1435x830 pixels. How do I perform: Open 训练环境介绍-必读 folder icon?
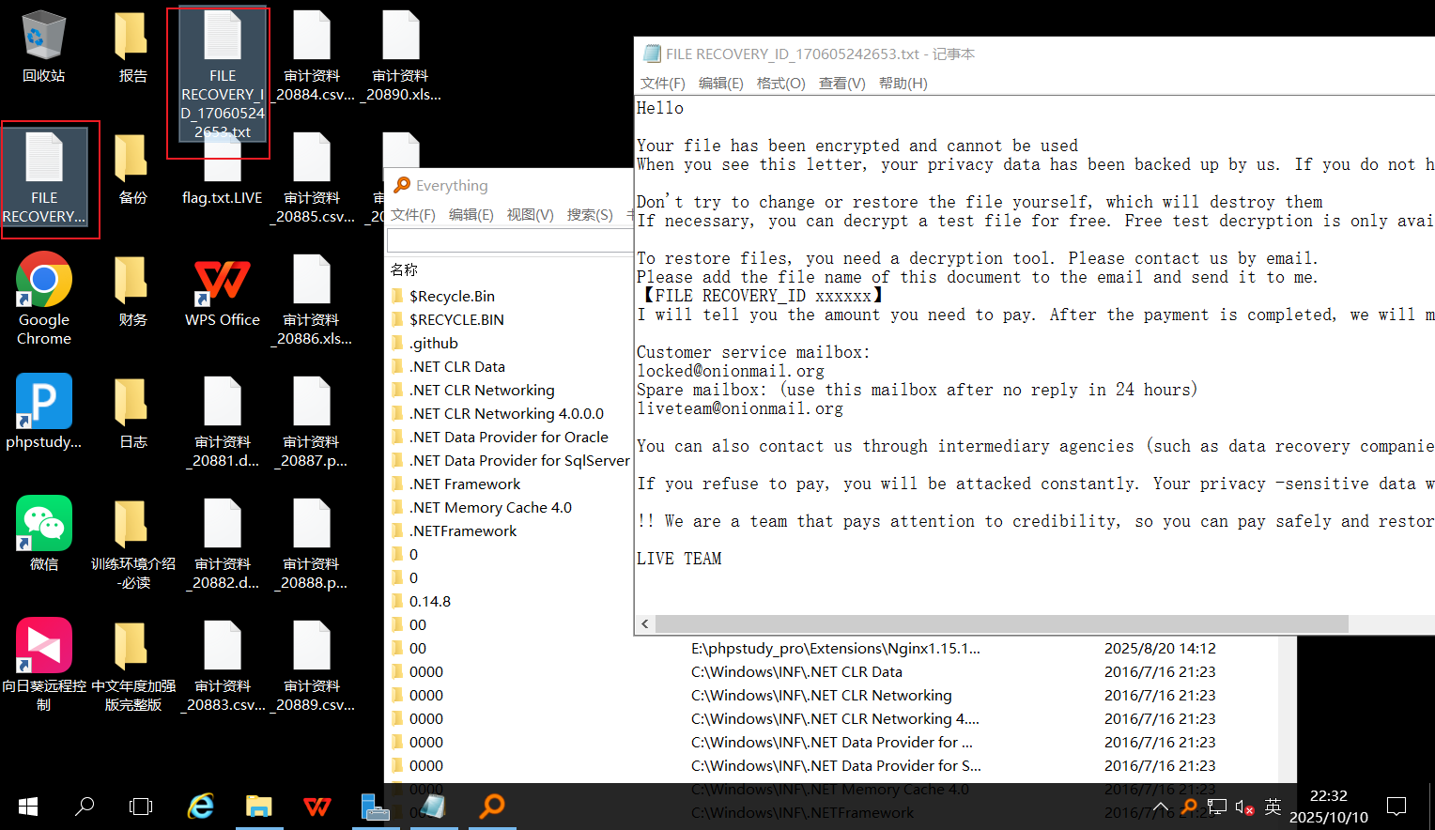[x=132, y=545]
